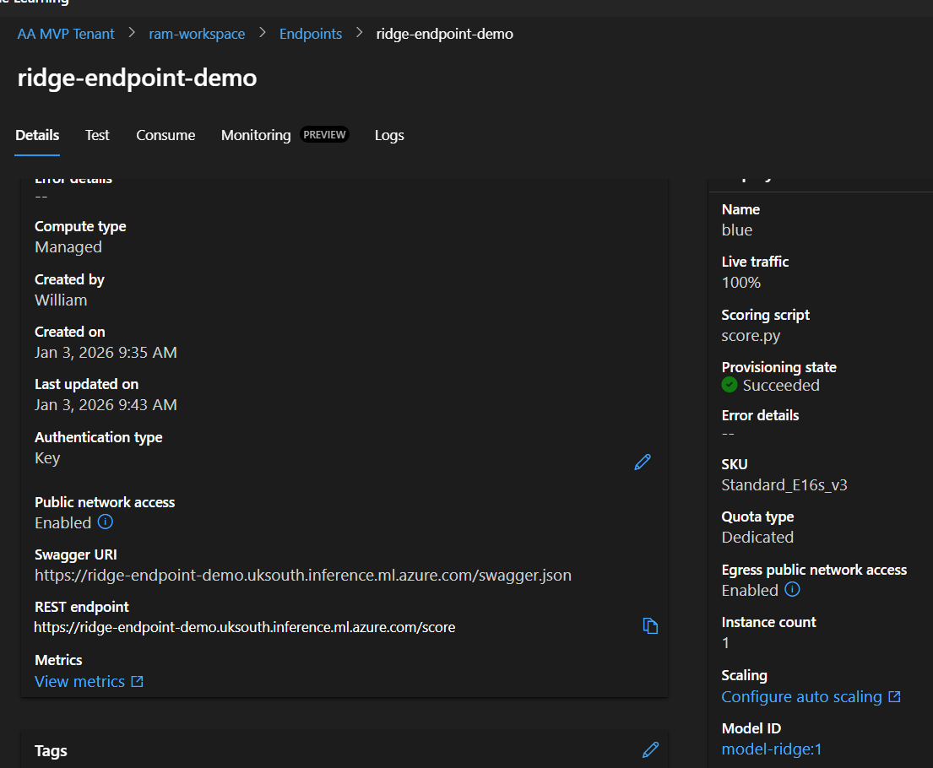The height and width of the screenshot is (768, 933).
Task: Click the Tags edit pencil icon
Action: pyautogui.click(x=650, y=749)
